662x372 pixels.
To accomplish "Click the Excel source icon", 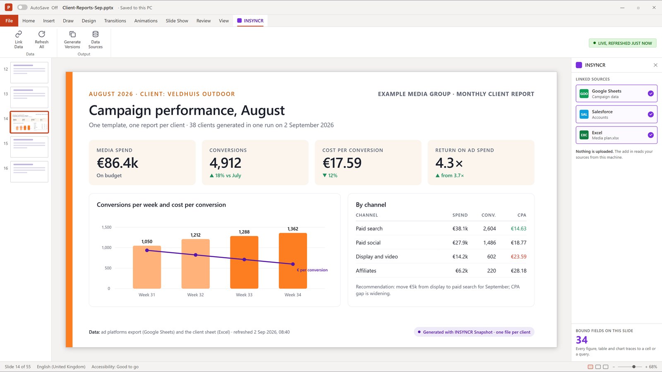I will (584, 135).
